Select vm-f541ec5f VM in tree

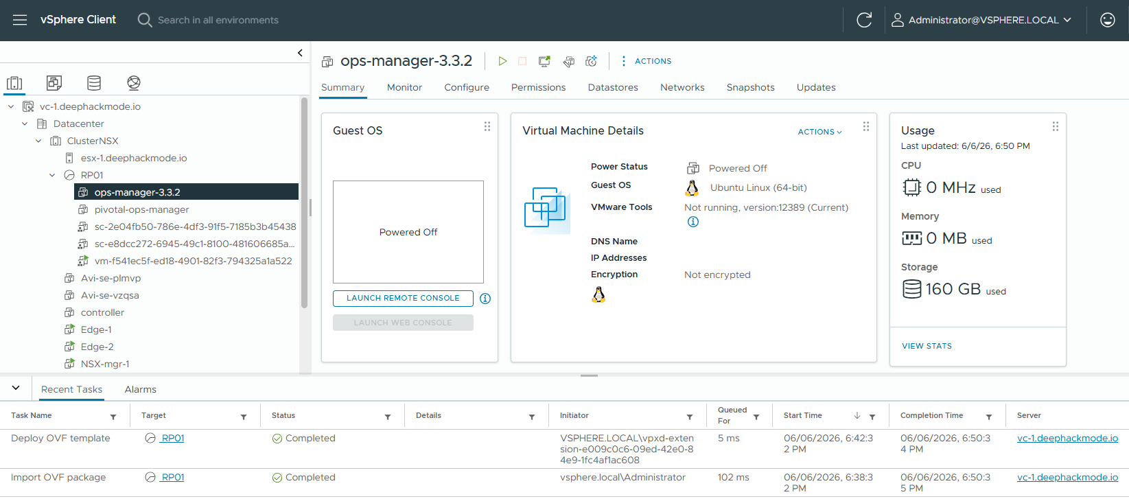pos(193,261)
